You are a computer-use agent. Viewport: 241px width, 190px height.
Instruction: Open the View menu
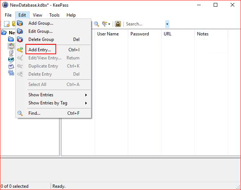pos(37,15)
